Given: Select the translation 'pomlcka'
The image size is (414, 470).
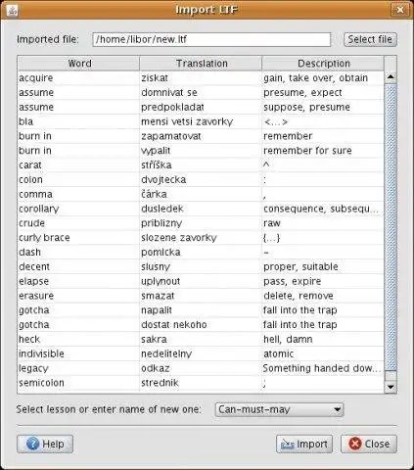Looking at the screenshot, I should point(201,253).
